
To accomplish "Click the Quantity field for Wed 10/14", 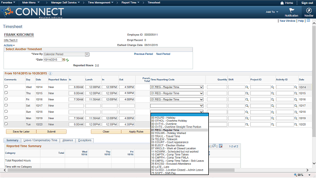I will [217, 87].
